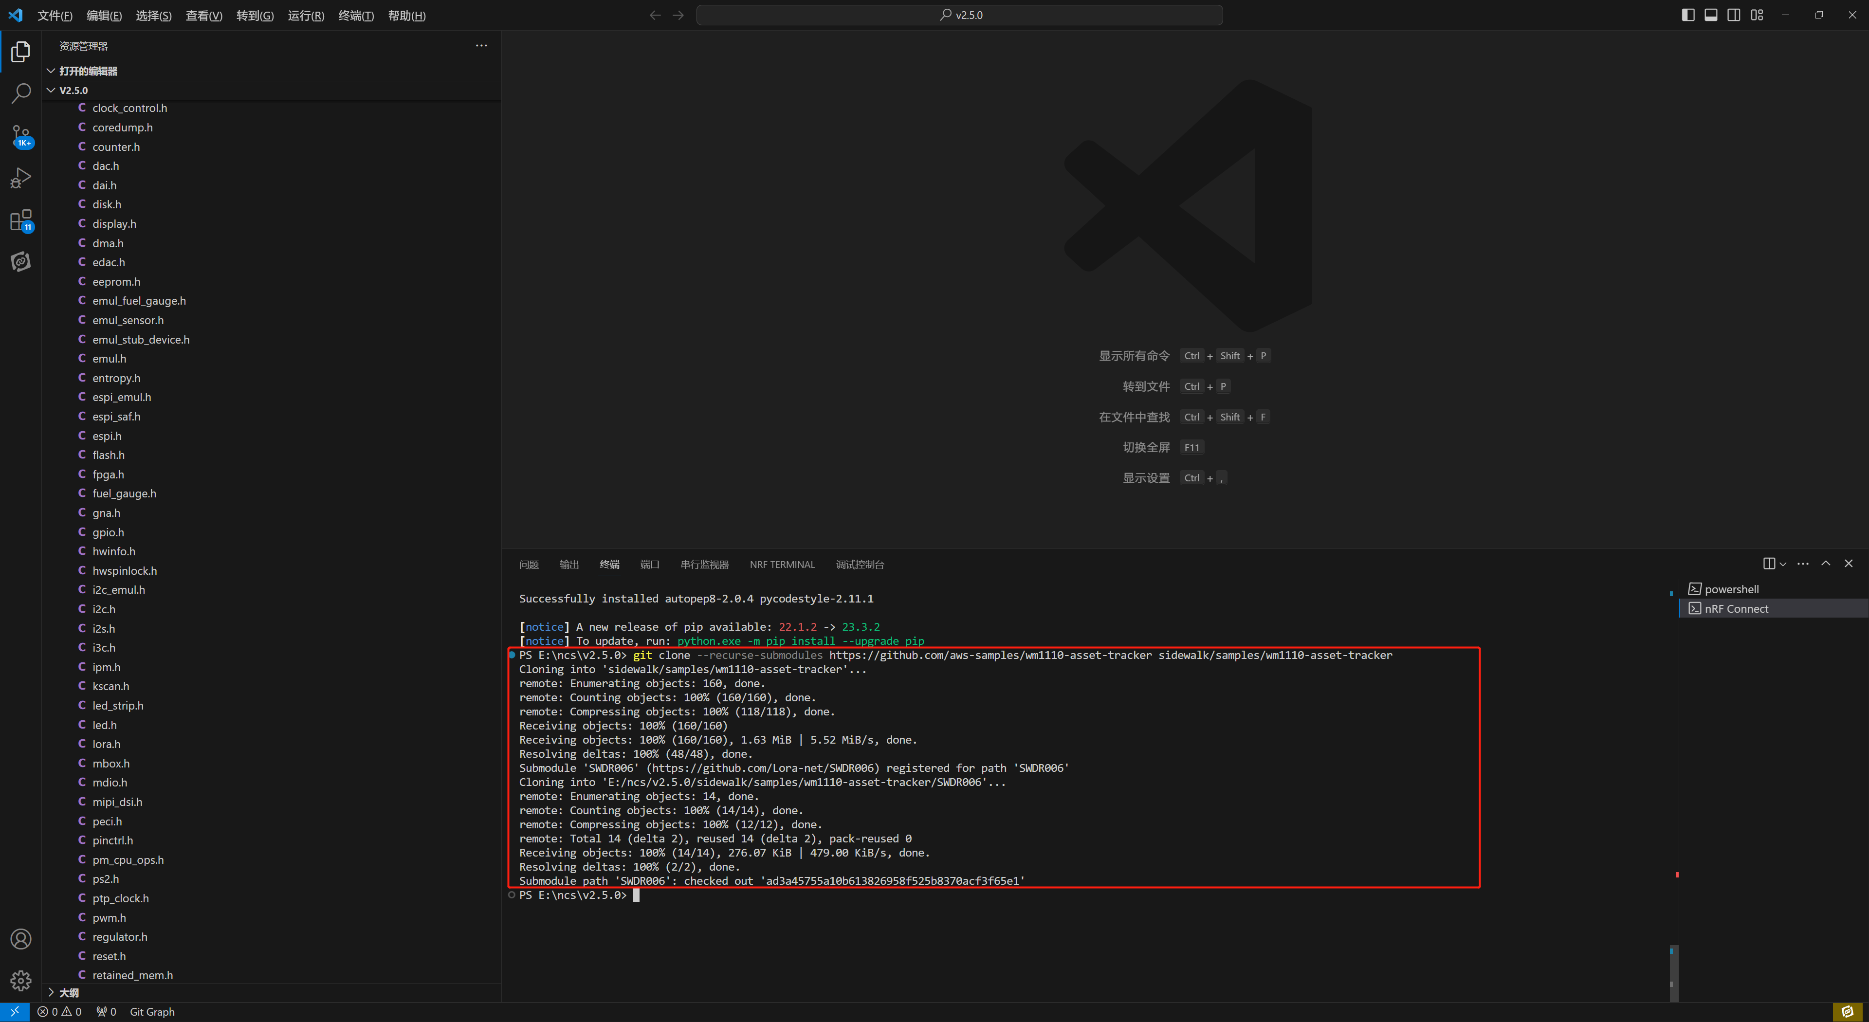Image resolution: width=1869 pixels, height=1022 pixels.
Task: Switch to the NRF TERMINAL tab
Action: (x=782, y=565)
